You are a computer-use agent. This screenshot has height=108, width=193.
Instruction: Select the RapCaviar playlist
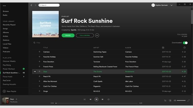7,81
